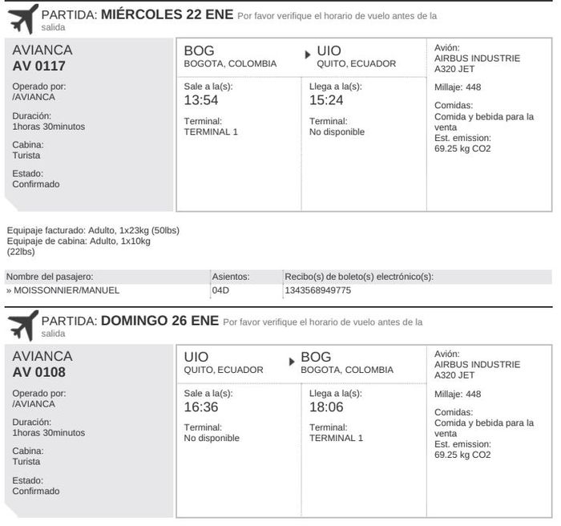Click arrival time 18:06
This screenshot has width=561, height=526.
pyautogui.click(x=326, y=407)
